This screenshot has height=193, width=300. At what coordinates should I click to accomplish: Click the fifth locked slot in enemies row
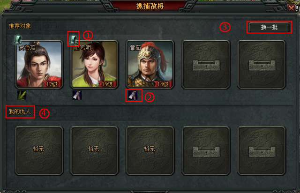[262, 151]
